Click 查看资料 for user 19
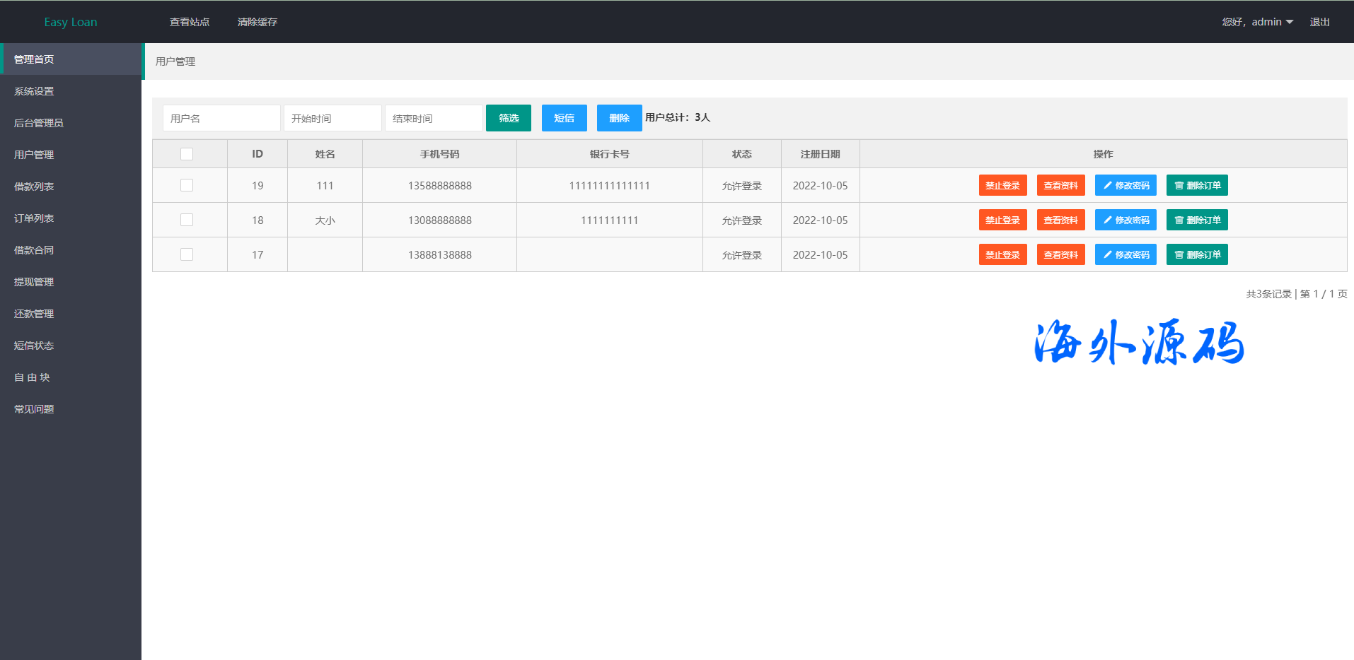The width and height of the screenshot is (1354, 660). 1060,186
